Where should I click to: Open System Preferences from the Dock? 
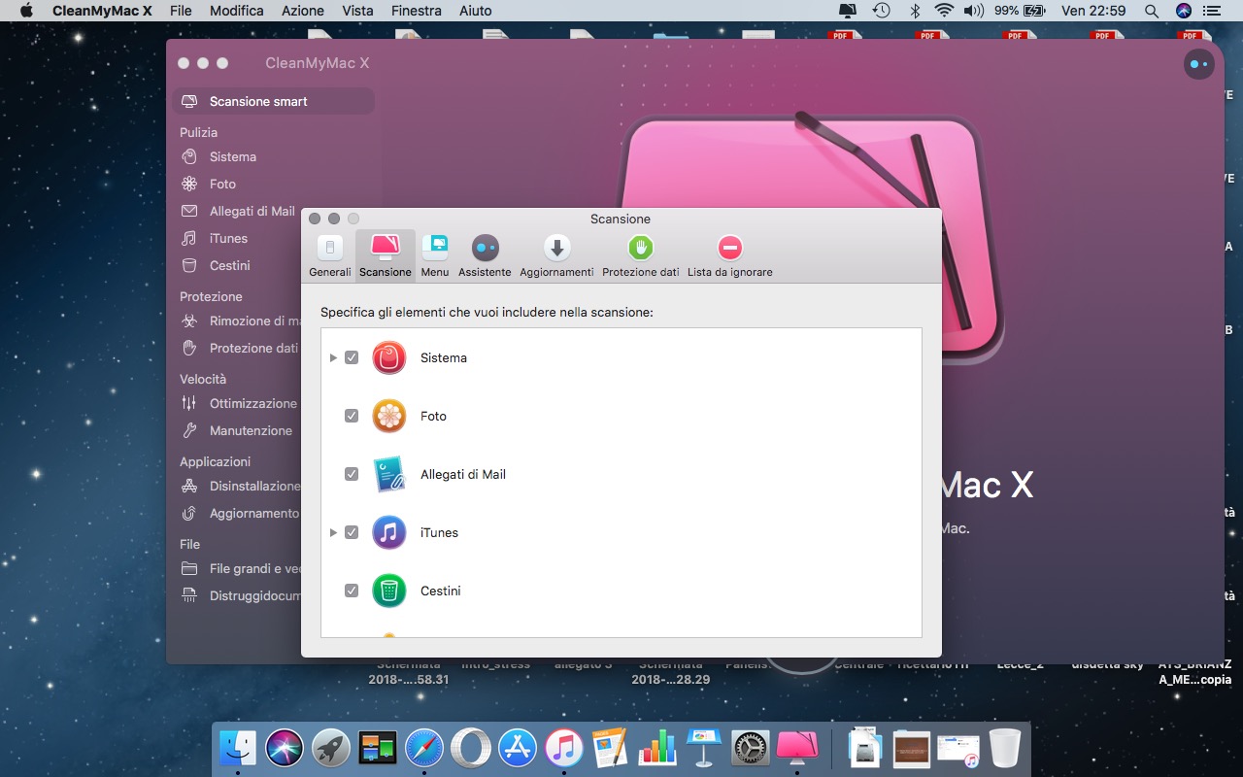coord(751,748)
